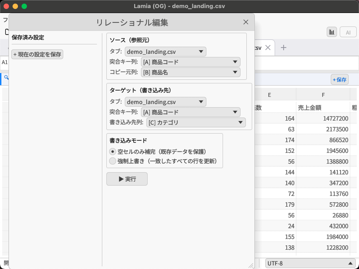Open source 突合キー列 dropdown

pos(190,62)
